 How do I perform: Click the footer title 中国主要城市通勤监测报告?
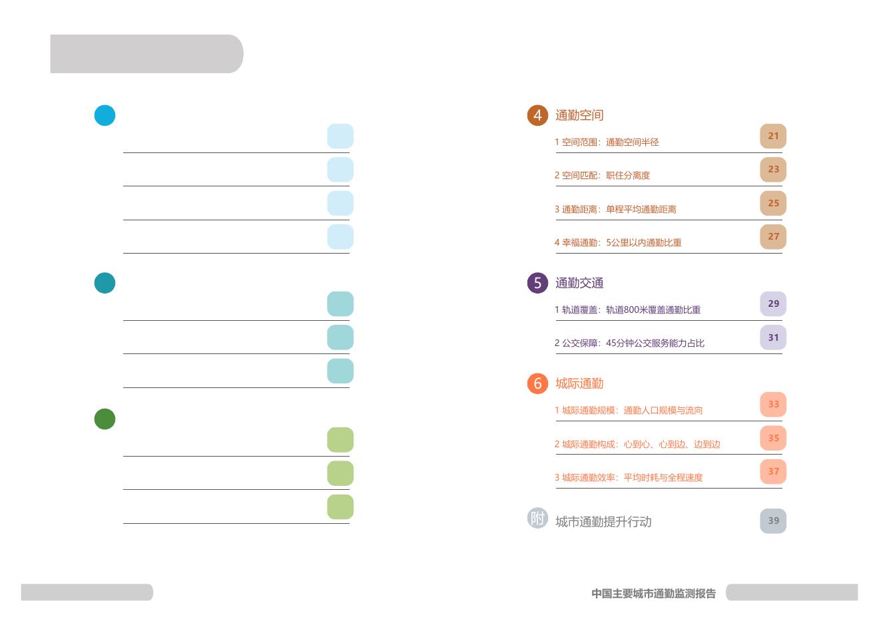pos(653,593)
